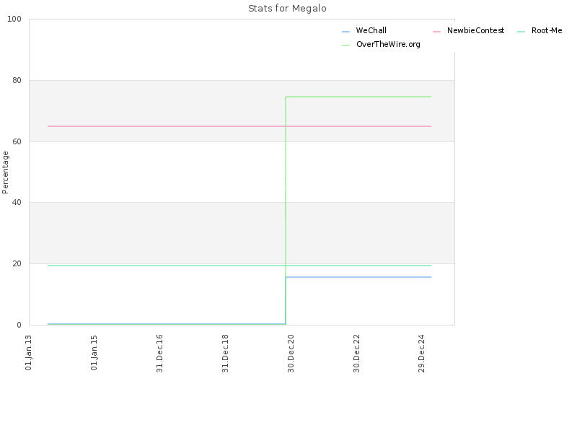This screenshot has width=577, height=433.
Task: Click the 29.Dec.24 date axis label
Action: pyautogui.click(x=422, y=354)
